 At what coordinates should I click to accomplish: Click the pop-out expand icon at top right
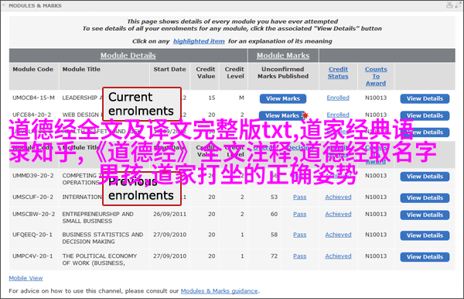[459, 5]
